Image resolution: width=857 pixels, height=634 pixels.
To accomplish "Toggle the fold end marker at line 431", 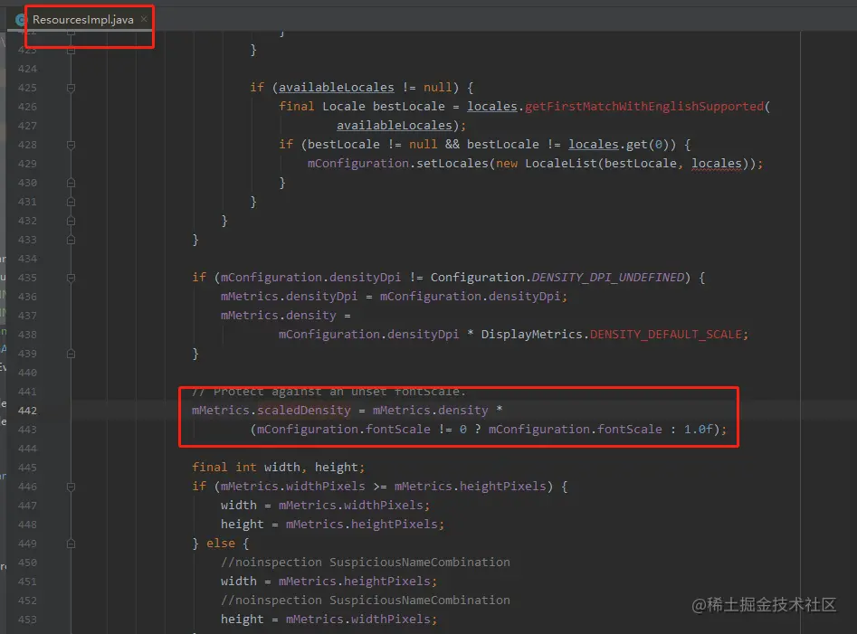I will pyautogui.click(x=71, y=202).
